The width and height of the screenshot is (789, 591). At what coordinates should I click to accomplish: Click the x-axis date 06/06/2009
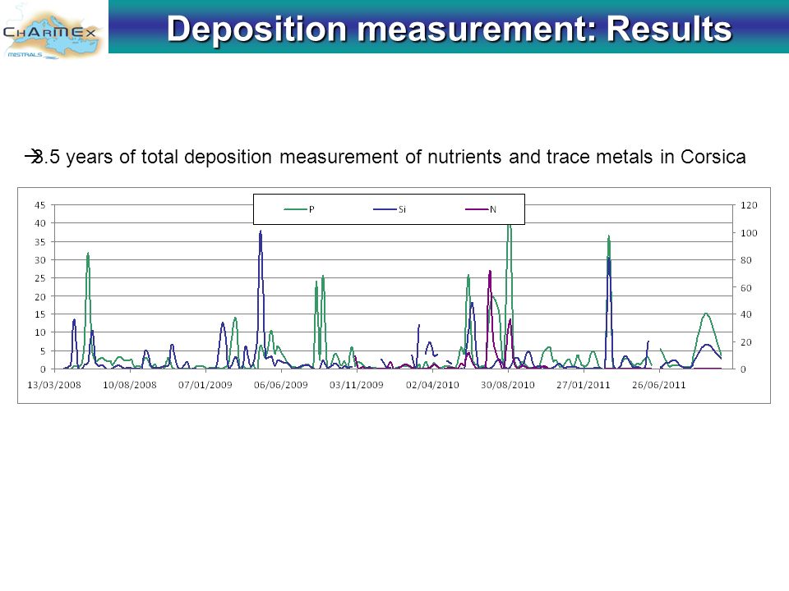(x=281, y=385)
